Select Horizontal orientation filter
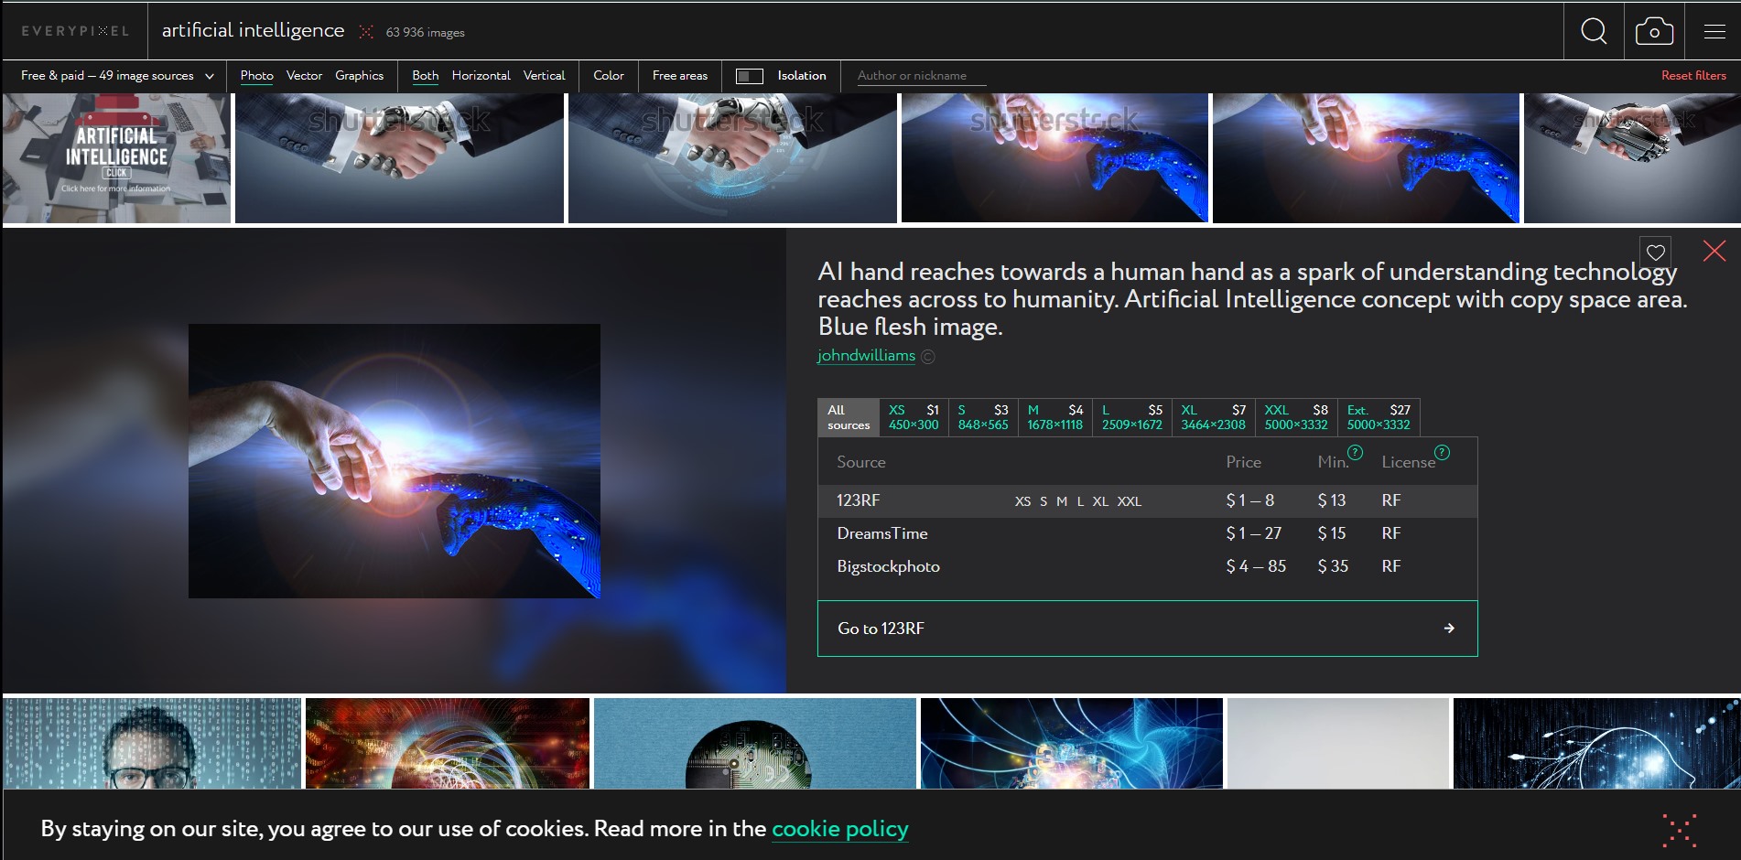This screenshot has width=1741, height=860. [481, 76]
